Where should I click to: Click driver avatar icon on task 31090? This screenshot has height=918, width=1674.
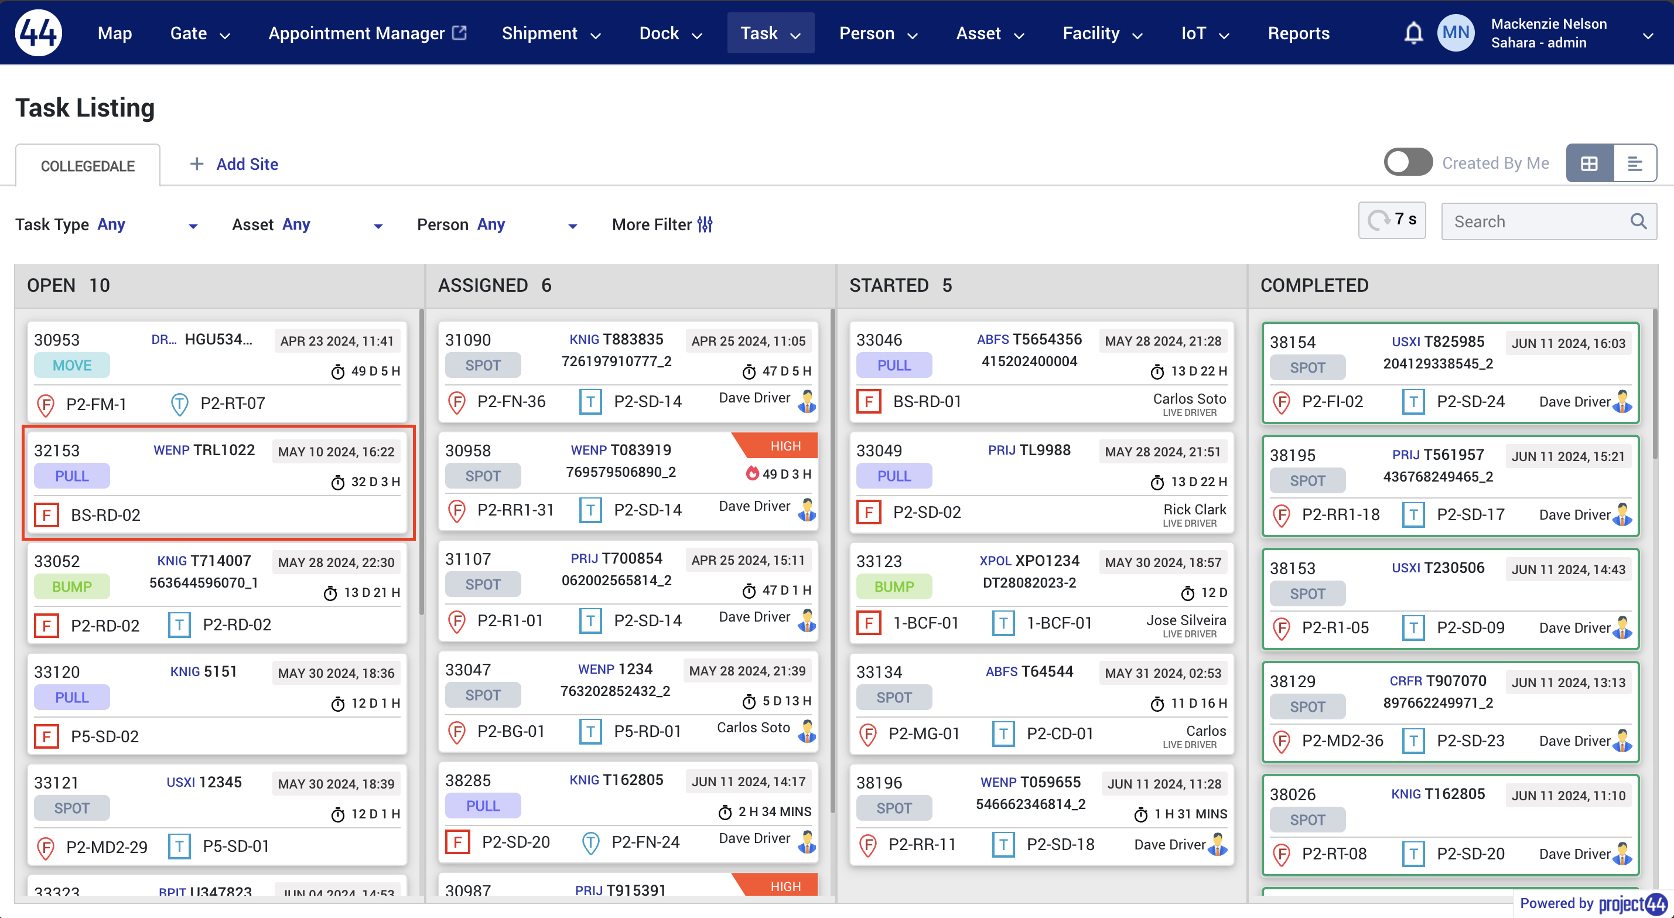click(x=807, y=401)
